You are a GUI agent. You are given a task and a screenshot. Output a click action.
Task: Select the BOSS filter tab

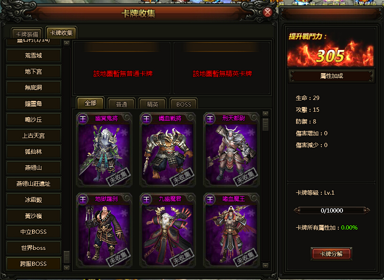(183, 104)
